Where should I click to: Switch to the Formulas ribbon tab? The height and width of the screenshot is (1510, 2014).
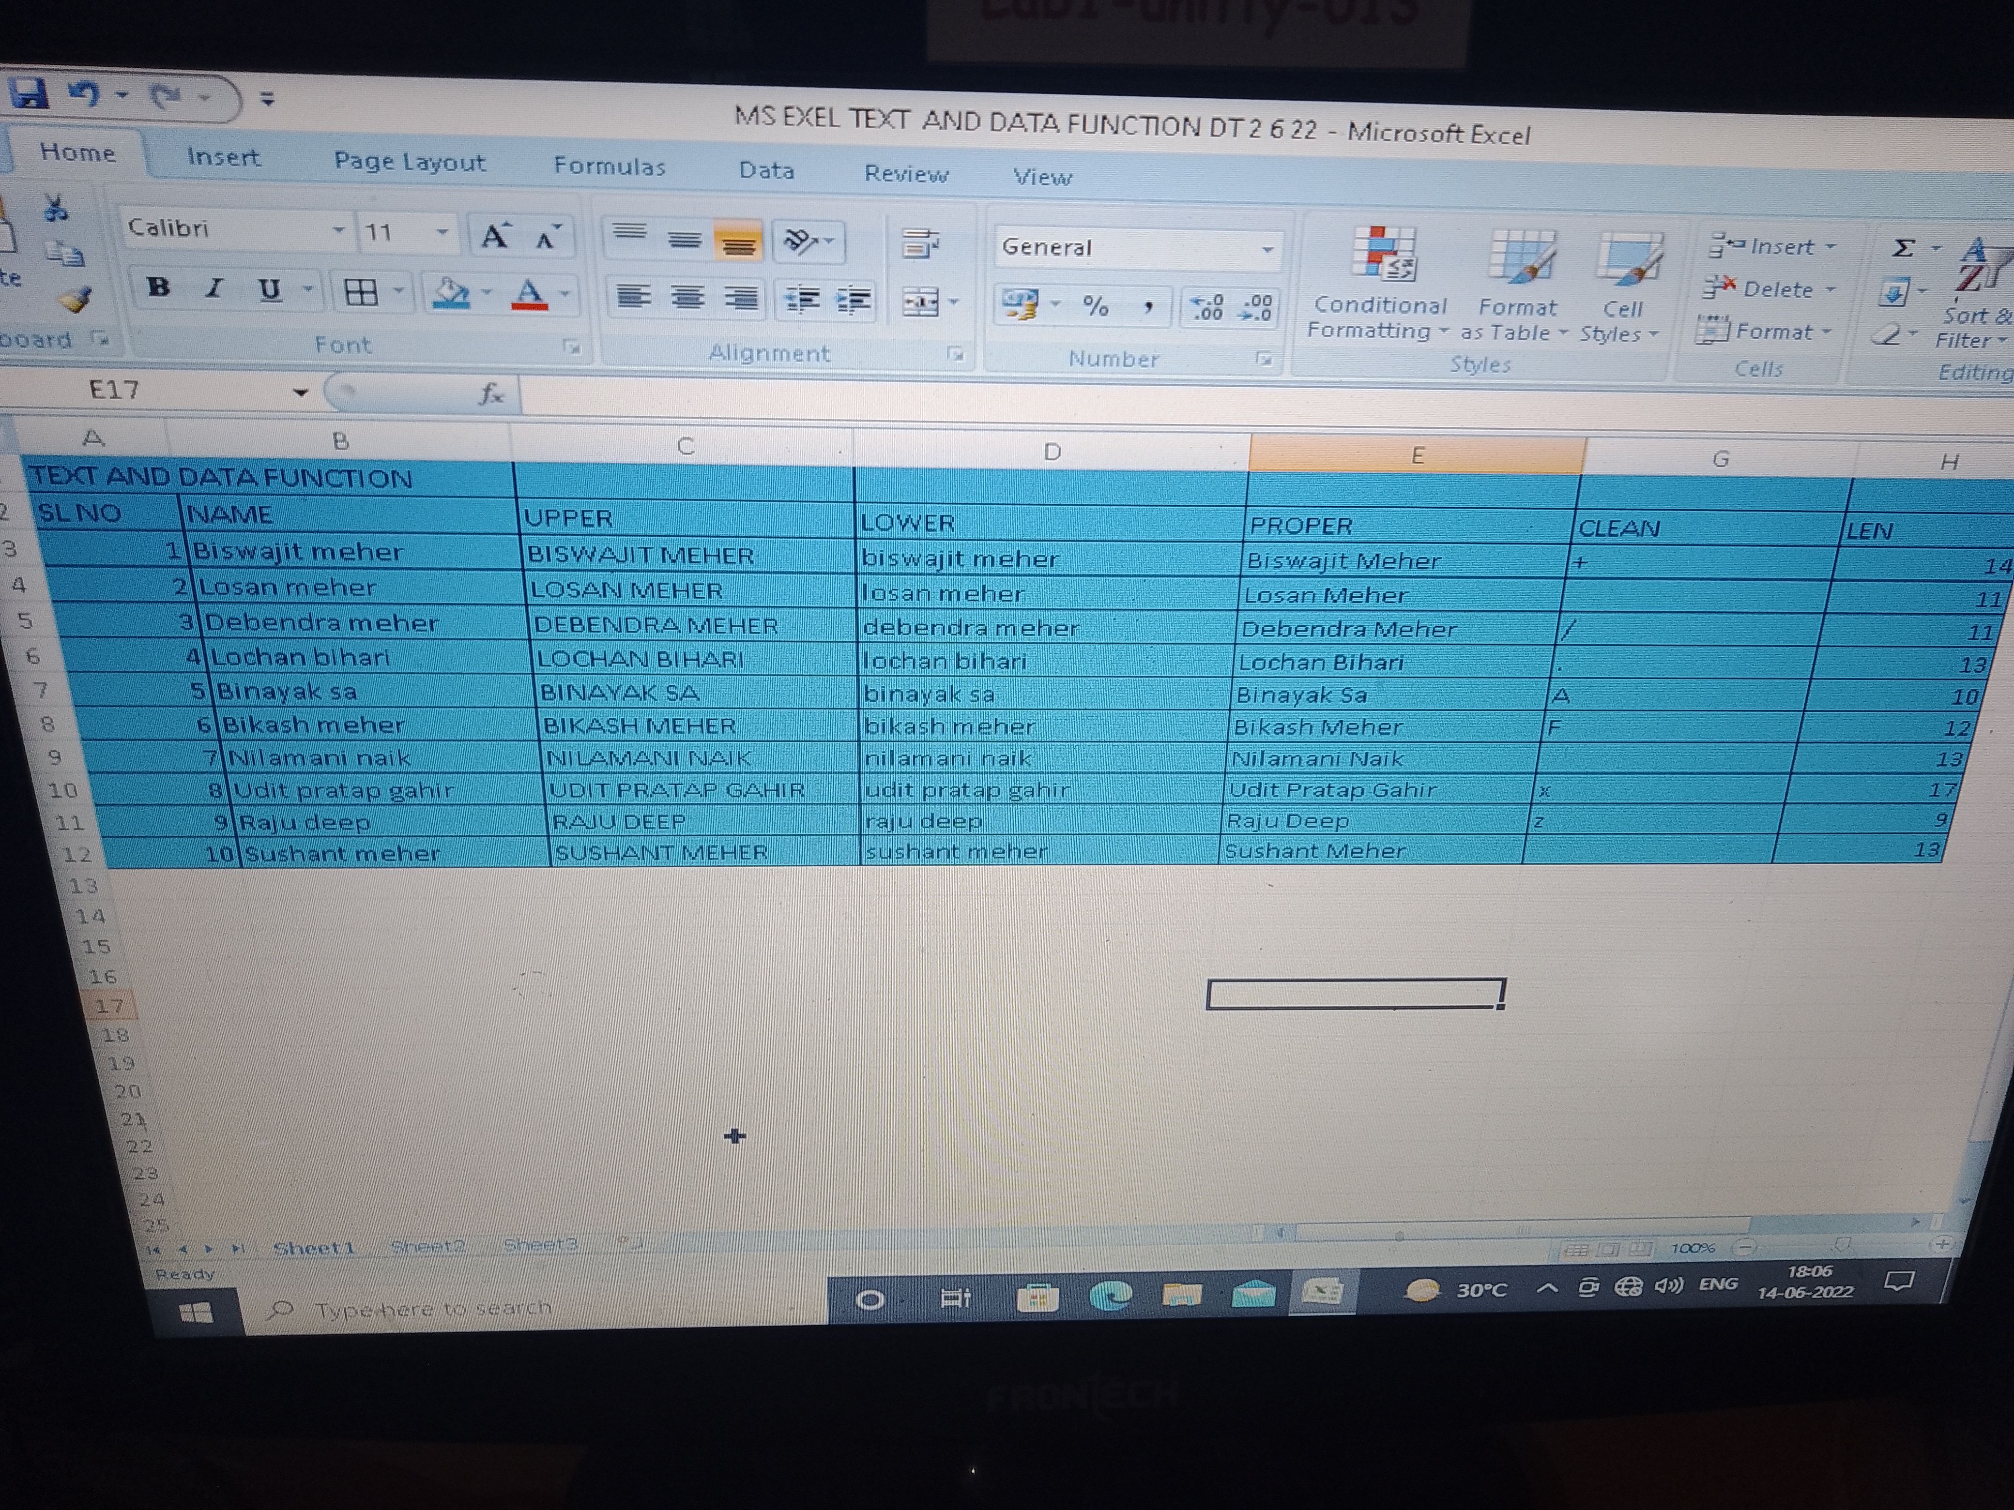[x=609, y=166]
